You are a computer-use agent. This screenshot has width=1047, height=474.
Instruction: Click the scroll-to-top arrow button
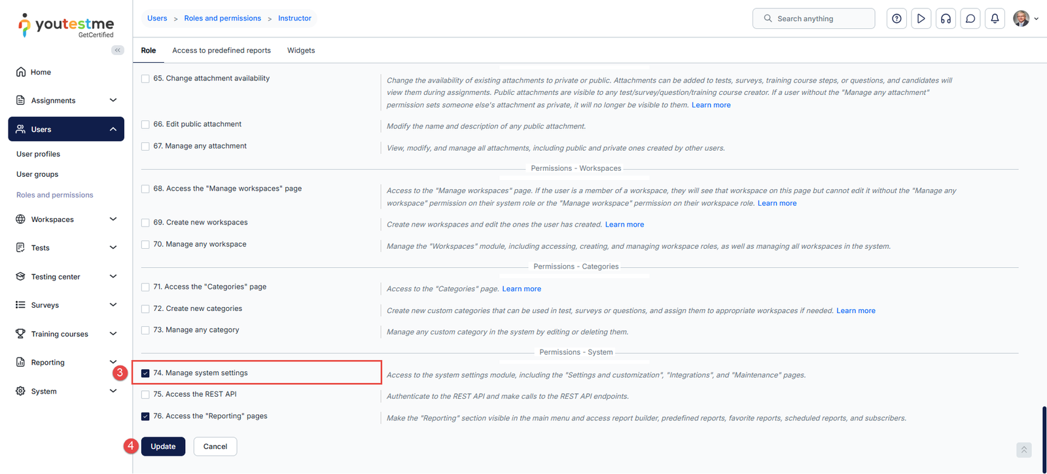click(x=1024, y=450)
